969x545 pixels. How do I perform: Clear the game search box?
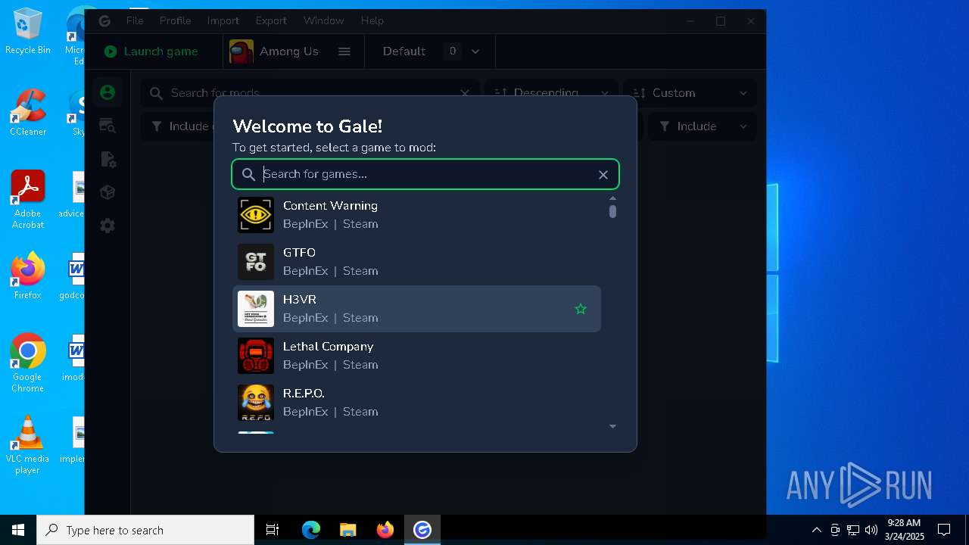click(603, 175)
